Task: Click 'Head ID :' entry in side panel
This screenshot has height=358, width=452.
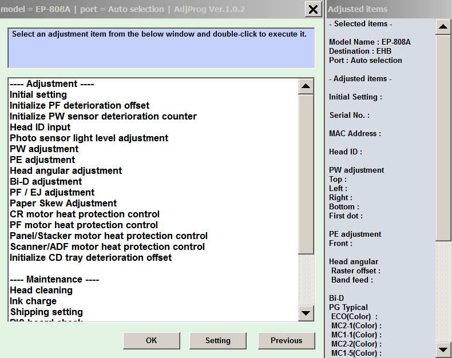Action: tap(346, 152)
